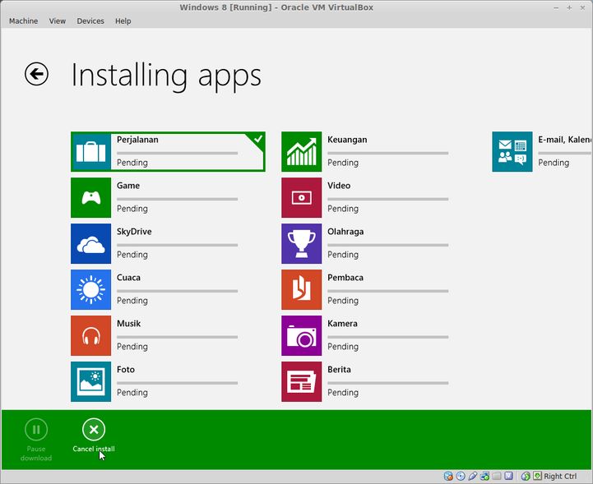This screenshot has height=484, width=593.
Task: Open the View menu
Action: click(57, 21)
